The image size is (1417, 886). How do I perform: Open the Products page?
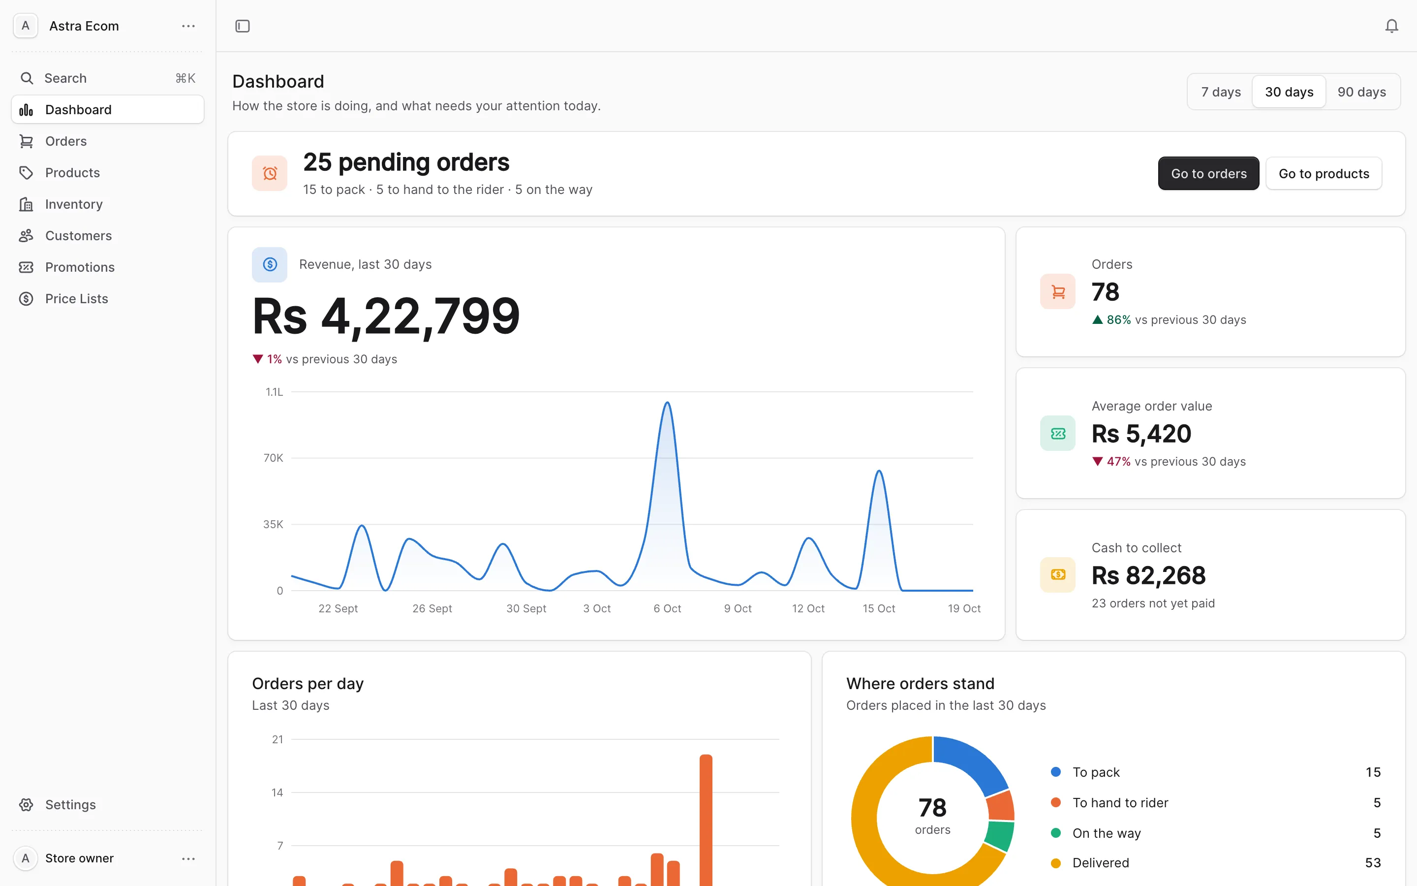click(x=108, y=173)
